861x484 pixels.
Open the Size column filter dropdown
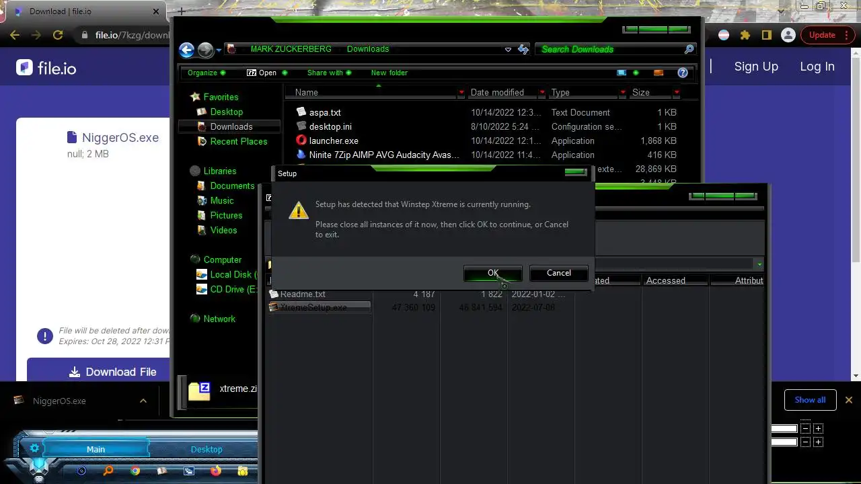[676, 92]
